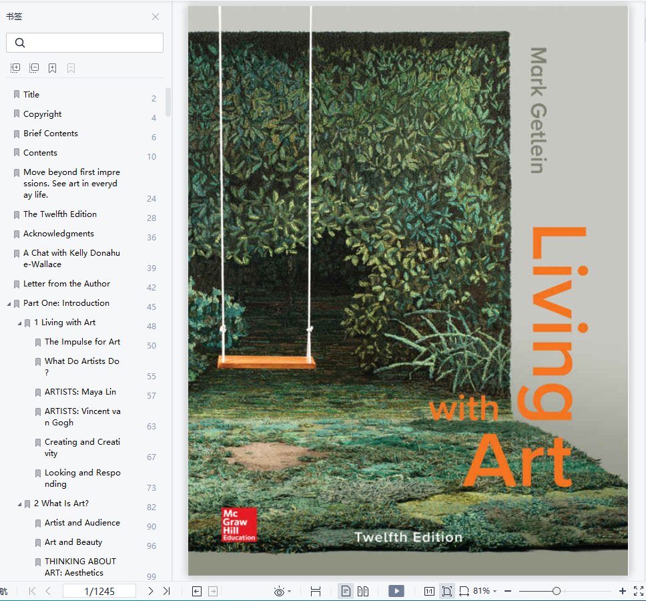Screen dimensions: 646x601
Task: Click the go forward to next view icon
Action: 213,592
